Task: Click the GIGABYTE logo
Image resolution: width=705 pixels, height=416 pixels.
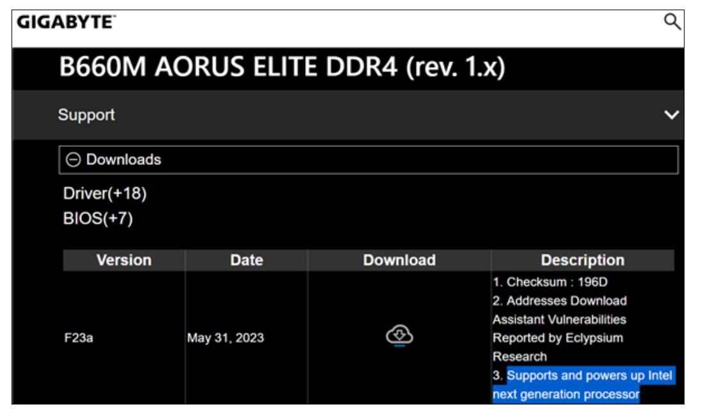Action: pyautogui.click(x=66, y=22)
